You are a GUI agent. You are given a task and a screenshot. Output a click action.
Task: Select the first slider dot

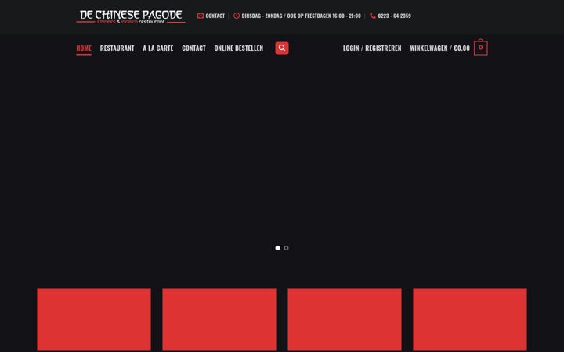(x=277, y=248)
